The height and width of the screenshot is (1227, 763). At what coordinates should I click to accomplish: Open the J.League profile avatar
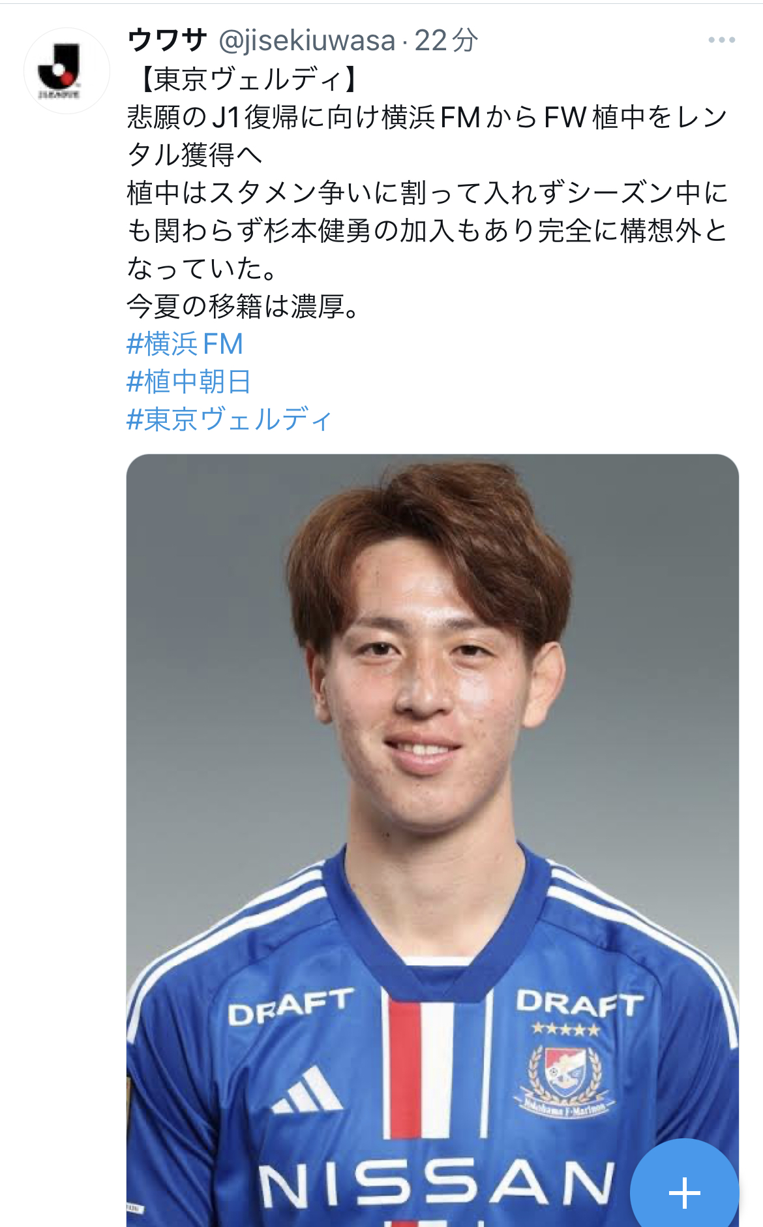[x=67, y=70]
